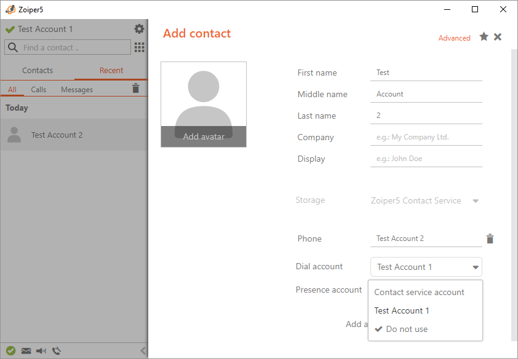Open settings via the gear icon

point(139,29)
